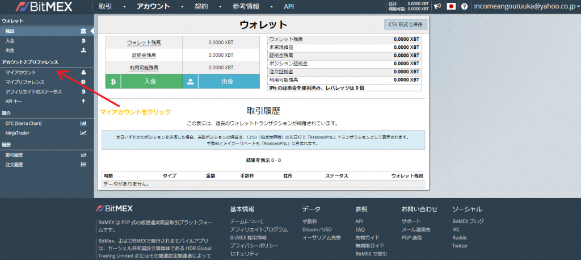The image size is (581, 260).
Task: Open the help question mark icon
Action: 464,6
